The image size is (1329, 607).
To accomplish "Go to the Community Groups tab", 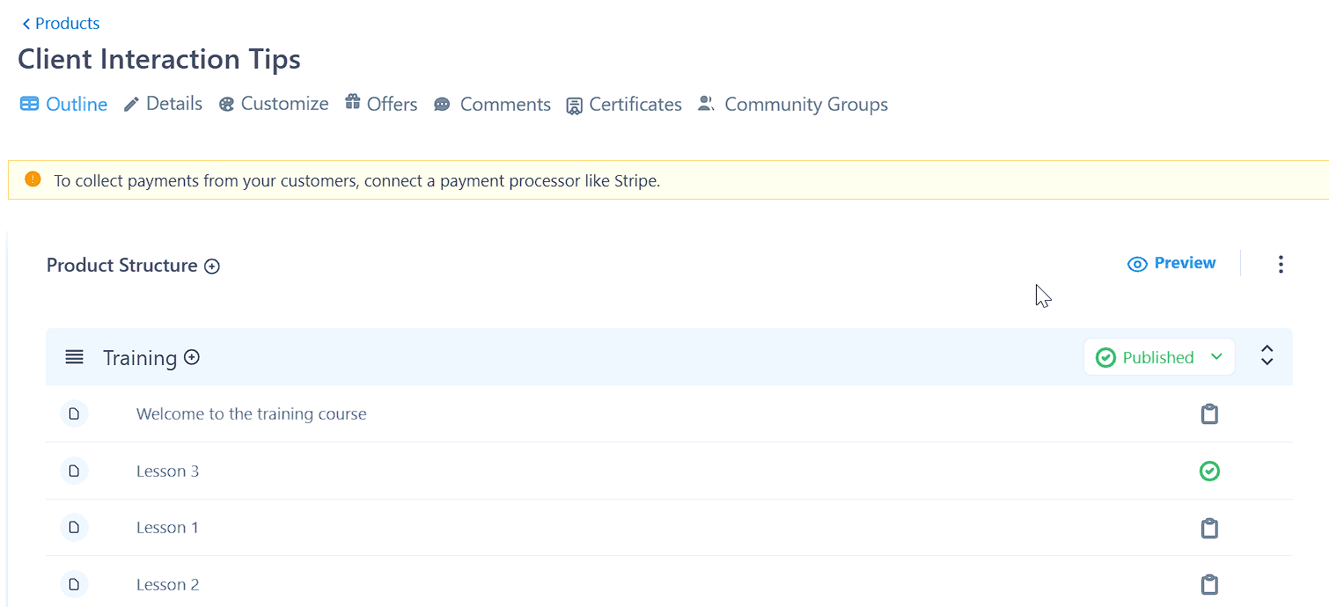I will pos(793,105).
